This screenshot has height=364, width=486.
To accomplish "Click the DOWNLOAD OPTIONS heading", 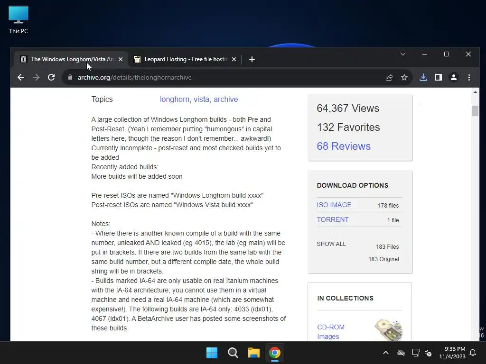I will pos(353,185).
